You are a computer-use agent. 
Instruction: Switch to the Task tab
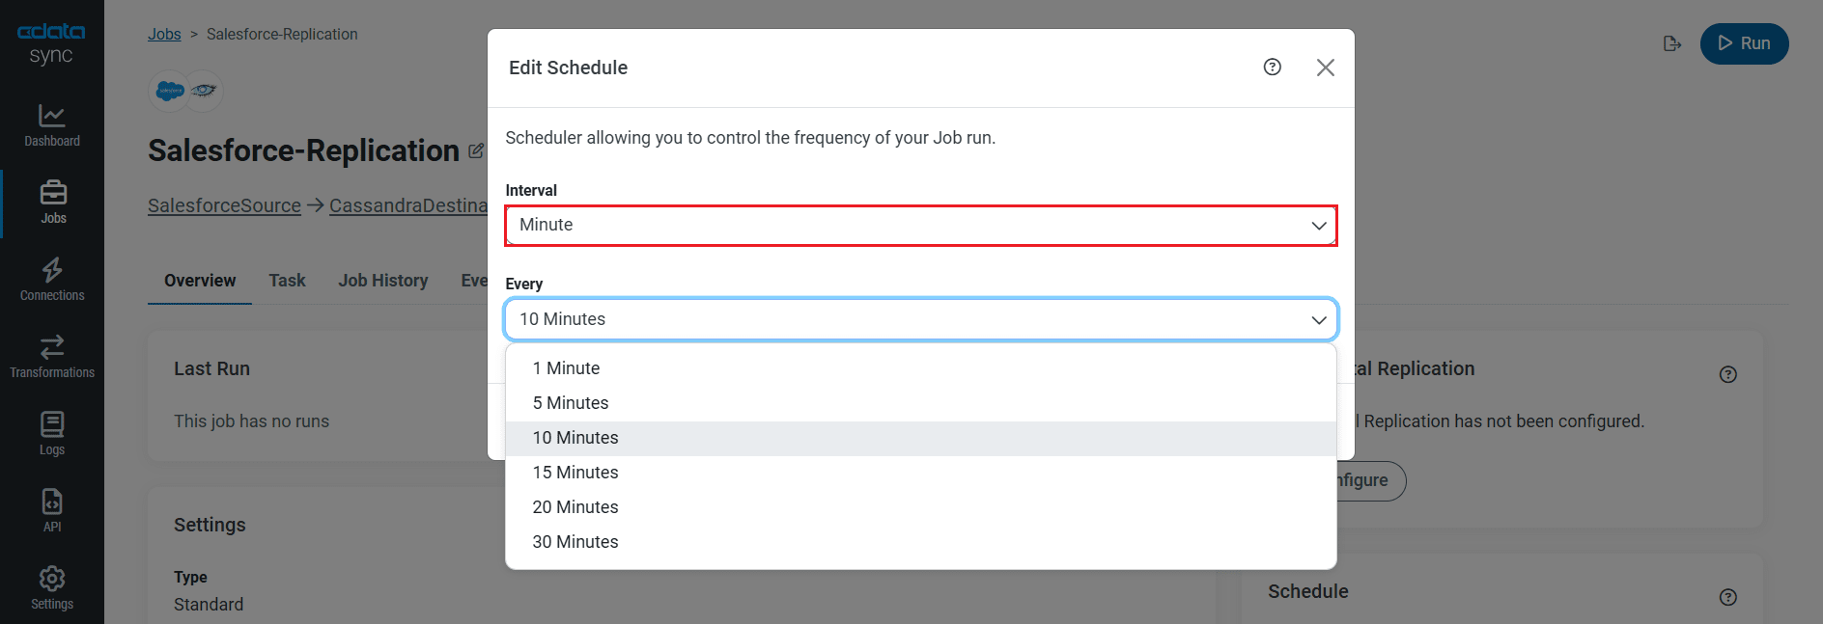[287, 281]
